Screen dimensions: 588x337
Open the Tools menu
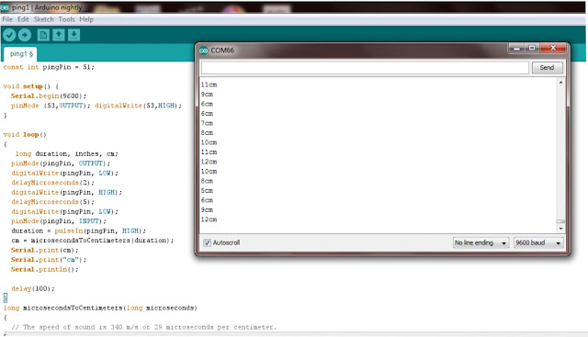[x=66, y=19]
